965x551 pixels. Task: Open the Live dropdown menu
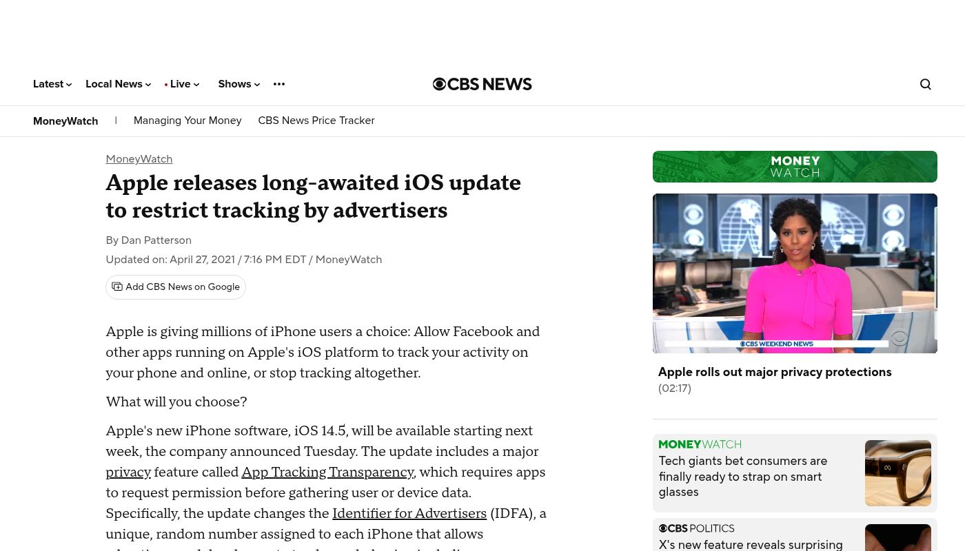[x=182, y=84]
